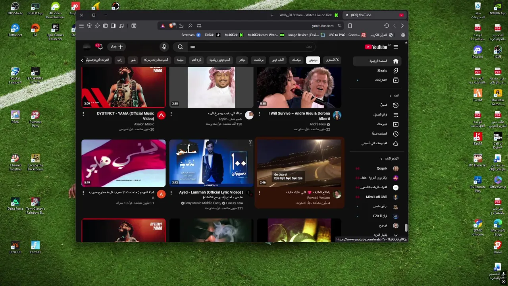Open Mimi Lofi Chill subscription
Screen dimensions: 508x286
tap(376, 197)
